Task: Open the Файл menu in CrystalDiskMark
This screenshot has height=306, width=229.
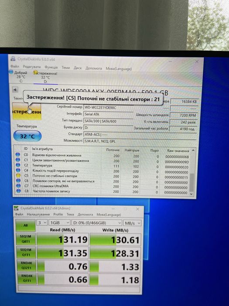Action: [19, 214]
